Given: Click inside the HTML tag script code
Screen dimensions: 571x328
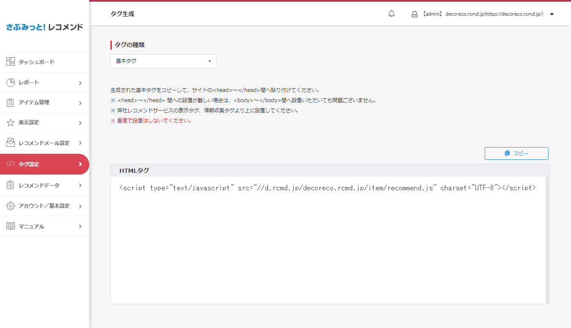Looking at the screenshot, I should [328, 188].
